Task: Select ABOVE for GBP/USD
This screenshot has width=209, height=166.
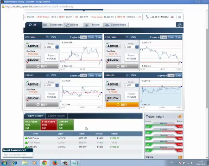Action: point(113,84)
